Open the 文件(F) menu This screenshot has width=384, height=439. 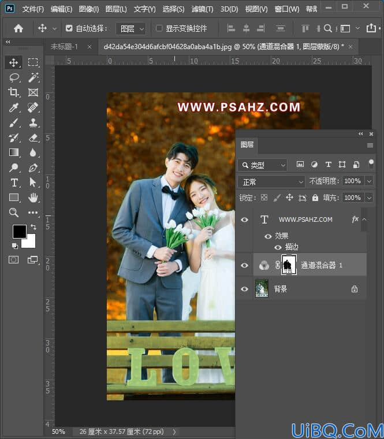(33, 9)
